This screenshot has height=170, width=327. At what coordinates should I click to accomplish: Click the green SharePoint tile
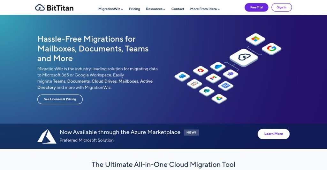coord(207,91)
